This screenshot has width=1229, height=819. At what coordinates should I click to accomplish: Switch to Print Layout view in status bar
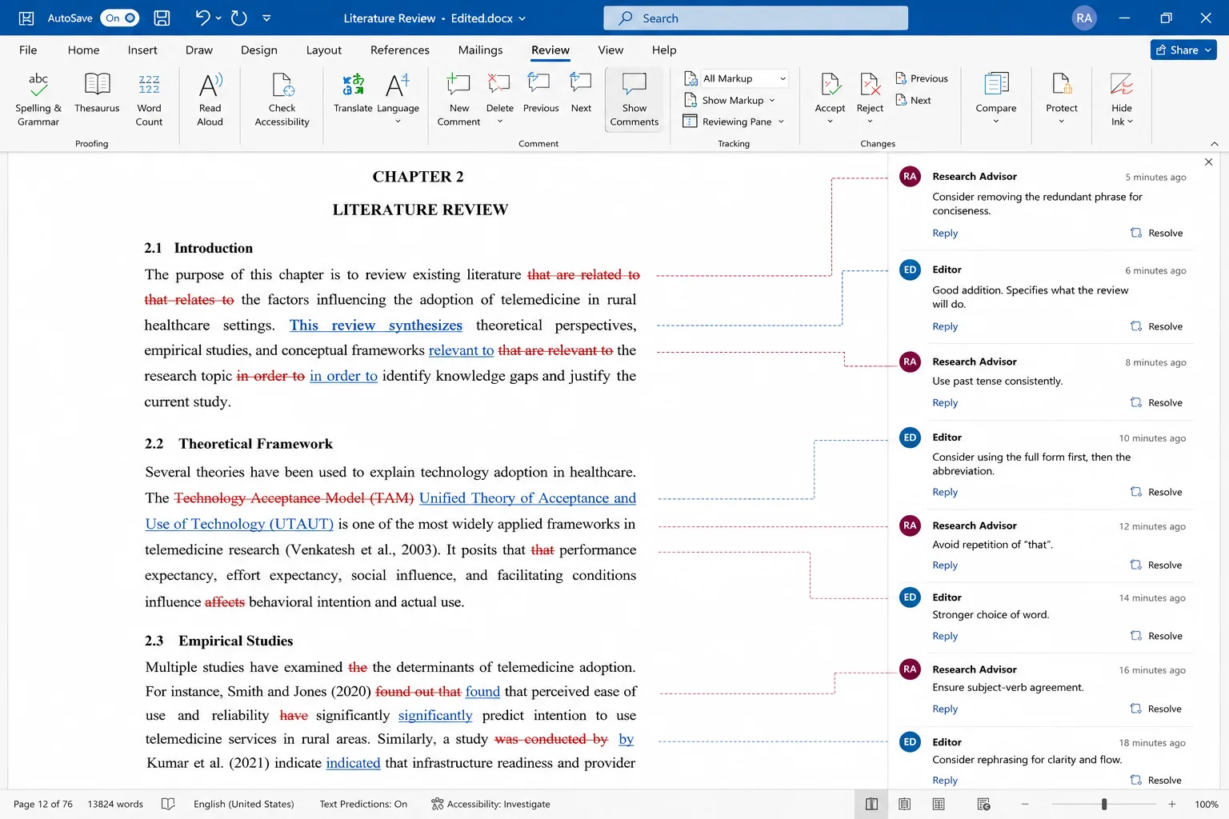coord(905,805)
